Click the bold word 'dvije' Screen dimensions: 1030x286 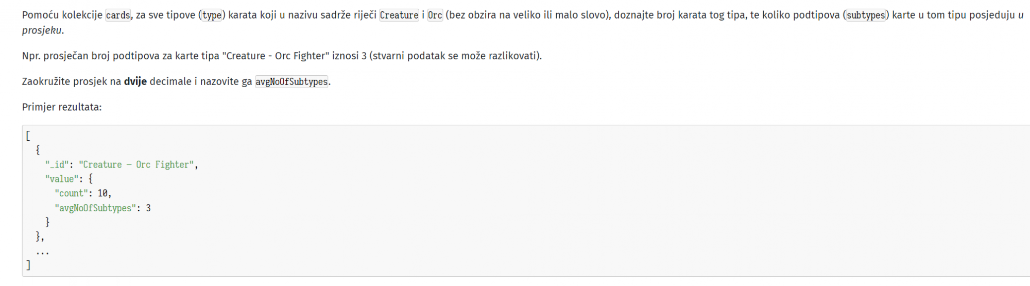(135, 81)
